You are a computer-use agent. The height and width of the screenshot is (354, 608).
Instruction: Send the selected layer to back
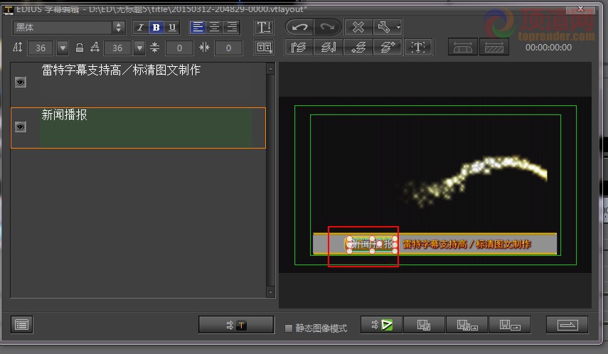click(x=329, y=48)
